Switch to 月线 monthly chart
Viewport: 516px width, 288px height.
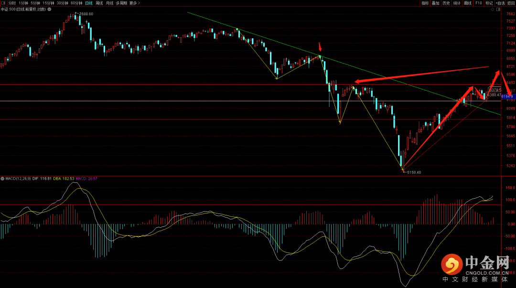click(109, 3)
